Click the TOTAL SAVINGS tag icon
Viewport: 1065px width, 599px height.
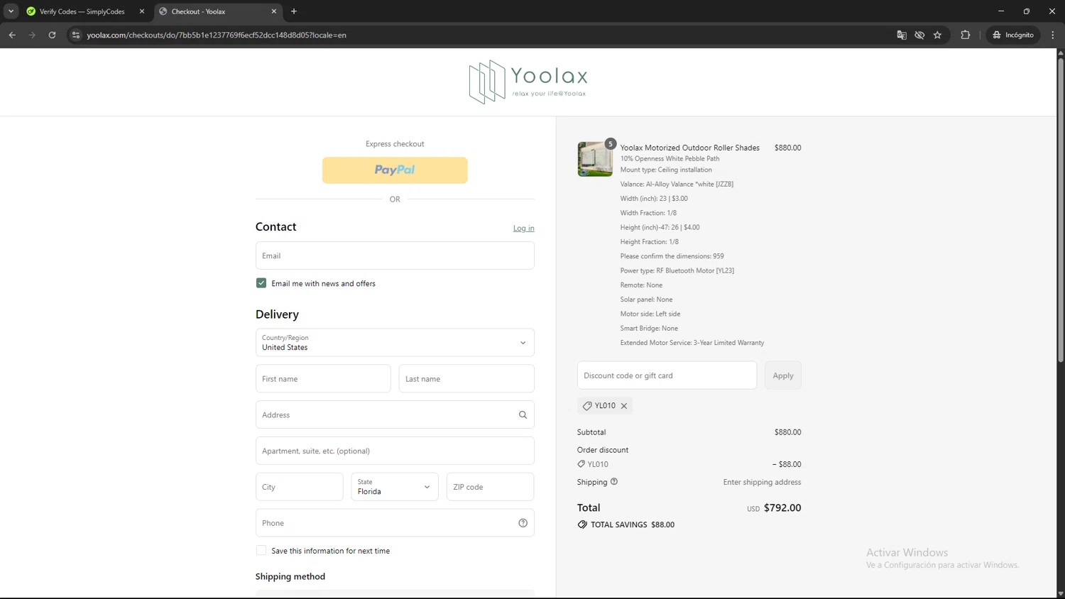[582, 524]
